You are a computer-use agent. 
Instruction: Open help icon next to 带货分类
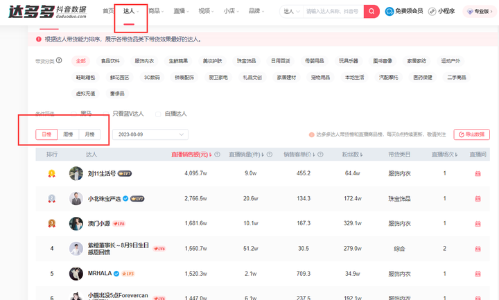pos(59,60)
